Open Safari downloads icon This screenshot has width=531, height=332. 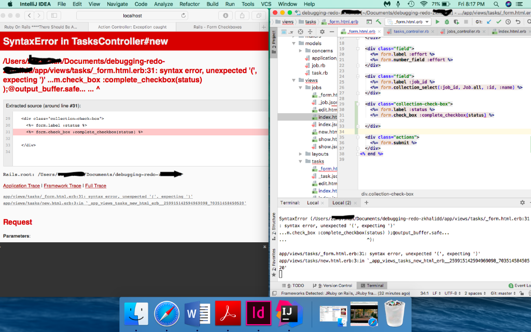(226, 16)
